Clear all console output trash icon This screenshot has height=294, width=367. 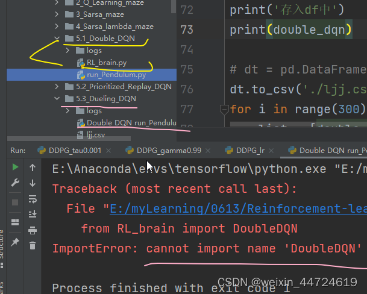coord(33,246)
